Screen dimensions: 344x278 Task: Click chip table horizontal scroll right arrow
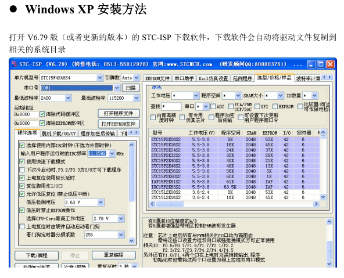click(x=316, y=204)
